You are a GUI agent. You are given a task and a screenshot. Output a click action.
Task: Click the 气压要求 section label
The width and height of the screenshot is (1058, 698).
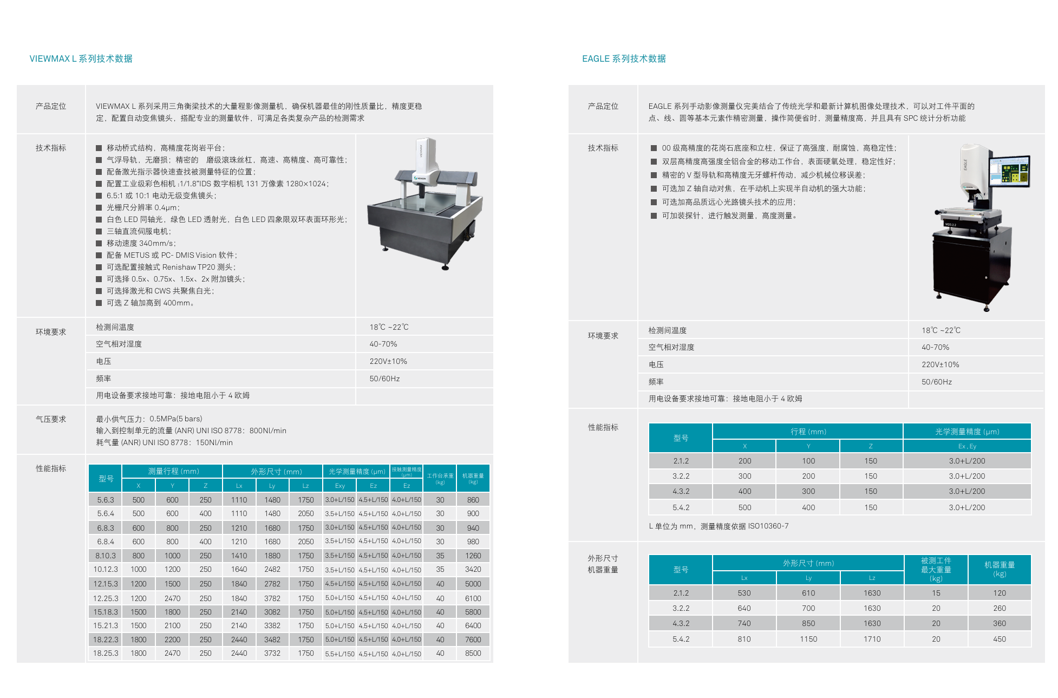pyautogui.click(x=51, y=419)
